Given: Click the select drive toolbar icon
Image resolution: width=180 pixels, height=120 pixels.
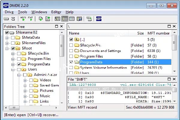Looking at the screenshot, I should [x=6, y=19].
